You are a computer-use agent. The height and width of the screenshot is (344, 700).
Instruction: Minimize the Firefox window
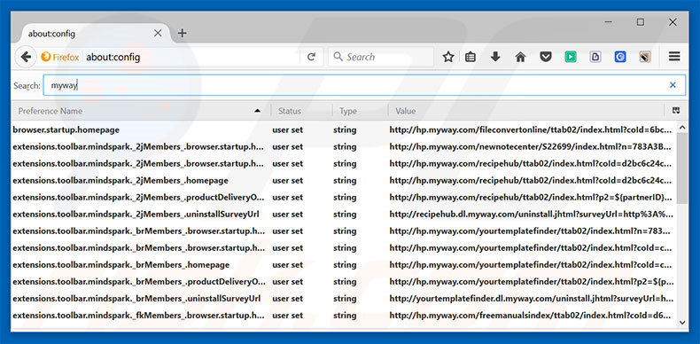pyautogui.click(x=608, y=22)
